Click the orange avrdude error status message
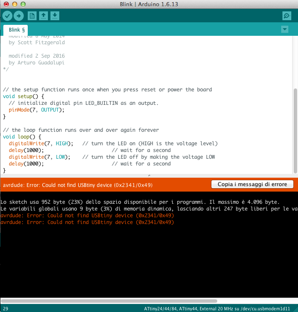This screenshot has width=298, height=312. [78, 185]
